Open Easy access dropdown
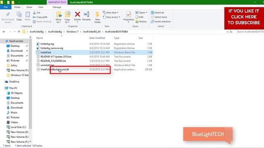This screenshot has width=264, height=148. [111, 17]
